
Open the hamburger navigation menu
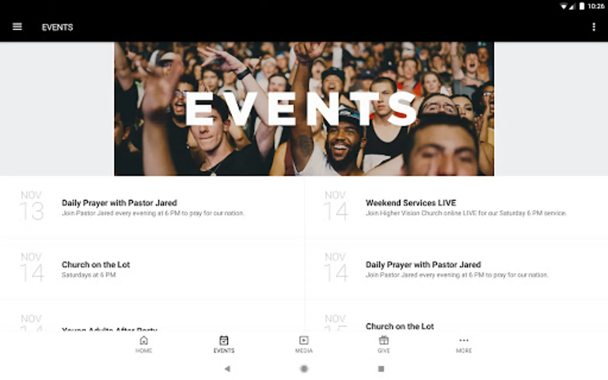click(17, 27)
